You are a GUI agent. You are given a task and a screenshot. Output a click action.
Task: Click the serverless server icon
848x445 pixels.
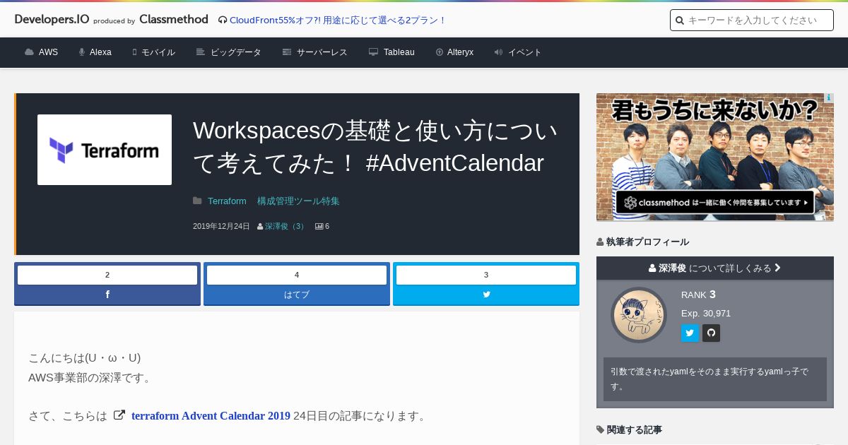(x=287, y=52)
